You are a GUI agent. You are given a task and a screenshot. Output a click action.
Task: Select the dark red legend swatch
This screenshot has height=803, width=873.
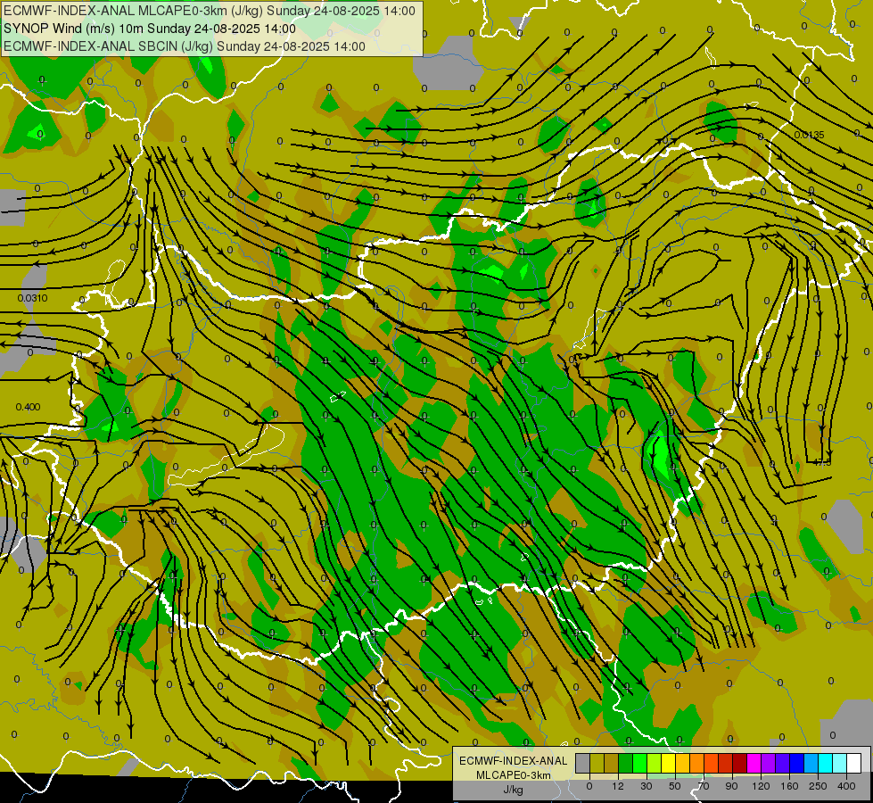pos(740,763)
